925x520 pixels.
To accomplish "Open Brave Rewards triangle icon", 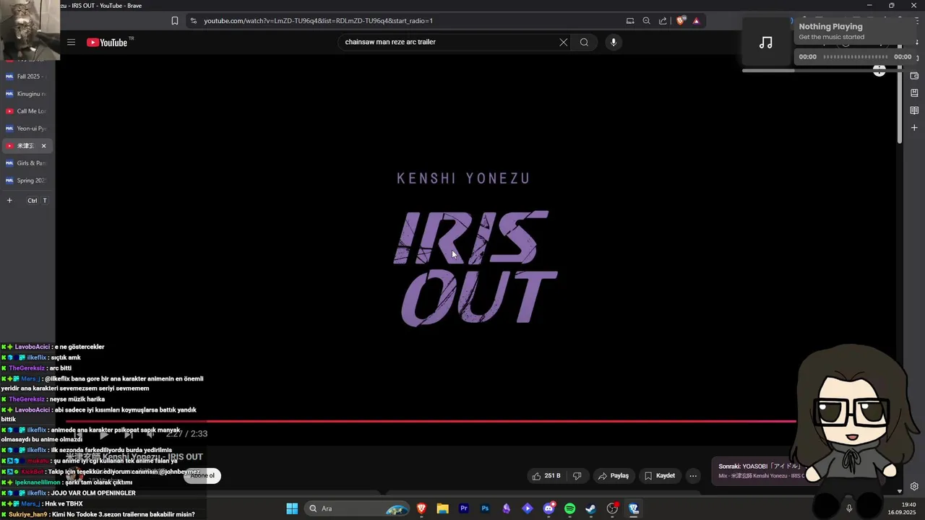I will pos(696,21).
